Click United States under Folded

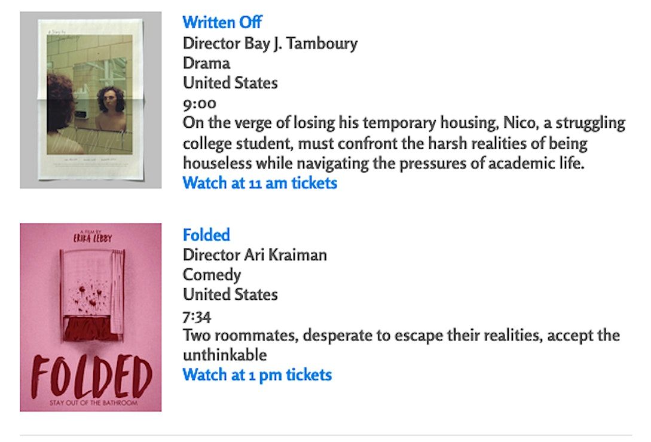(230, 294)
